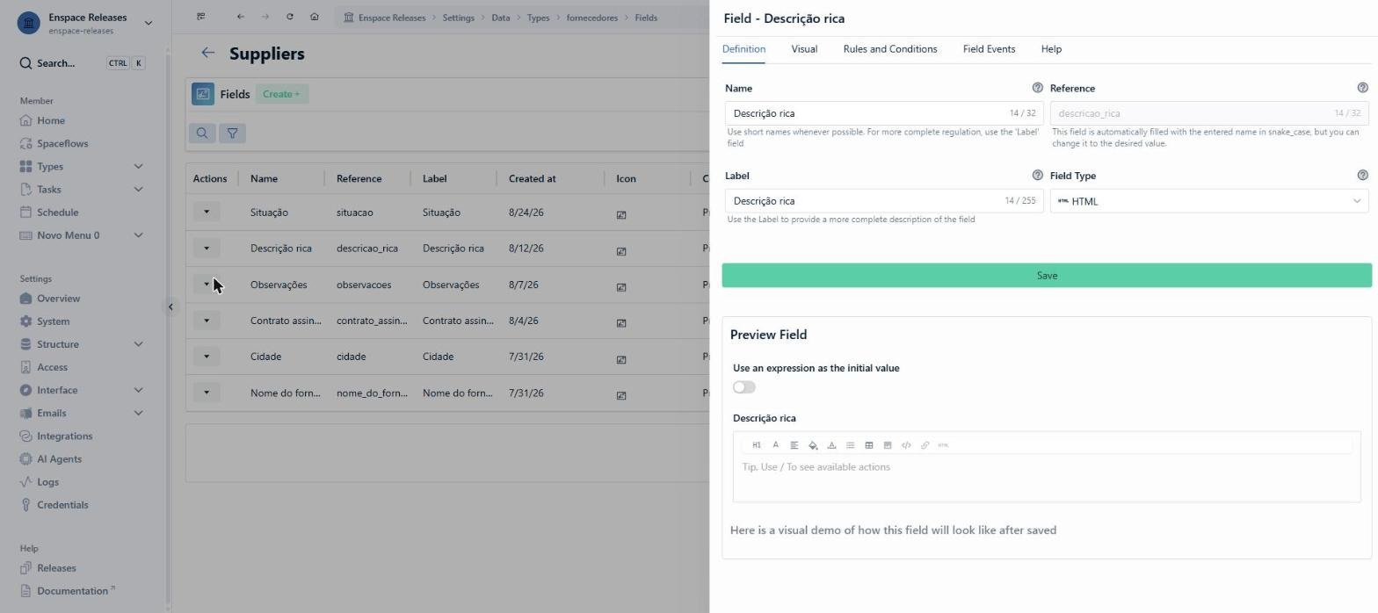The width and height of the screenshot is (1378, 613).
Task: Open Home in the sidebar
Action: tap(51, 120)
